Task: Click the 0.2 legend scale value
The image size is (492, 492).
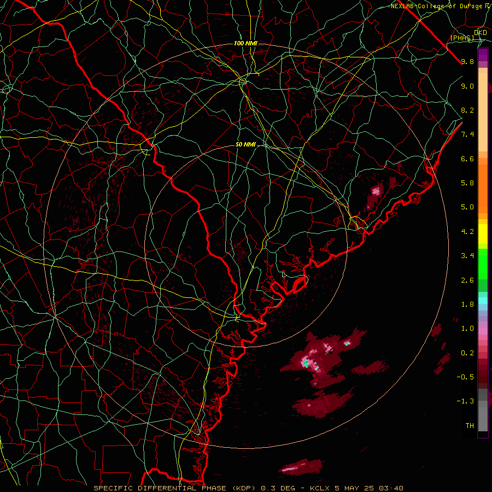Action: tap(467, 353)
